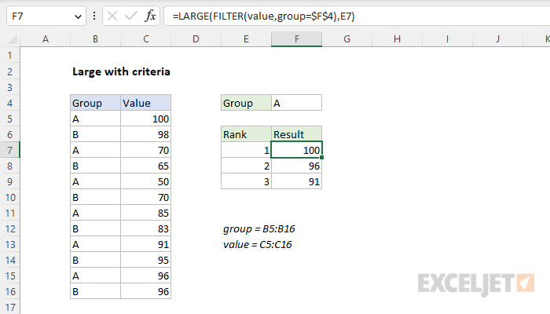Select cell with value 85
This screenshot has width=550, height=314.
click(x=146, y=213)
